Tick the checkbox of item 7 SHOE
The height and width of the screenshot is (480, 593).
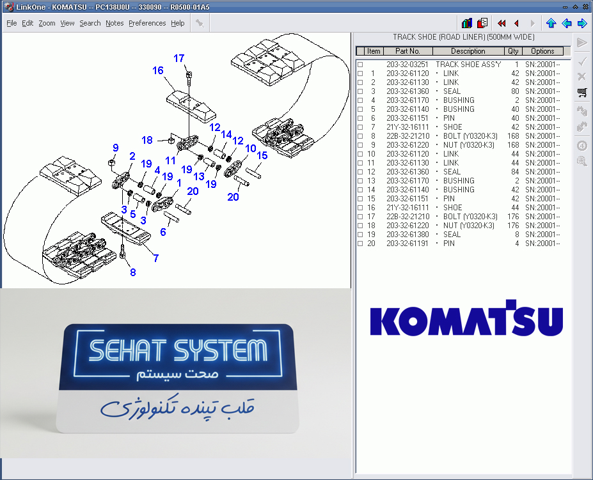point(360,127)
